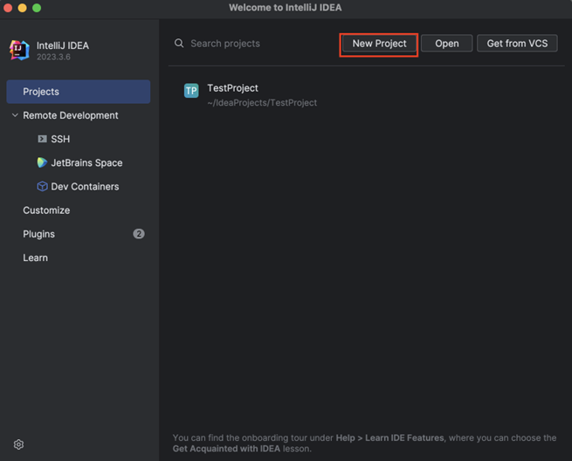
Task: Choose Get from VCS
Action: click(517, 44)
